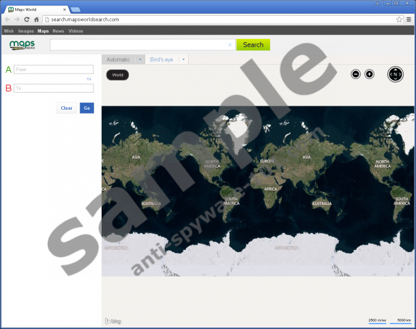
Task: Open the Videos search category
Action: (76, 31)
